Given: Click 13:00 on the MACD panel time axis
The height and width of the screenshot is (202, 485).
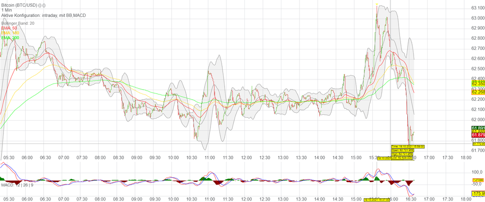Looking at the screenshot, I should coord(283,199).
